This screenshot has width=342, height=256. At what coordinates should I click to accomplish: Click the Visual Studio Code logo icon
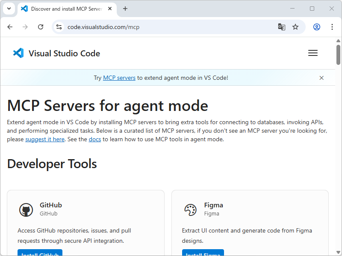pyautogui.click(x=18, y=53)
